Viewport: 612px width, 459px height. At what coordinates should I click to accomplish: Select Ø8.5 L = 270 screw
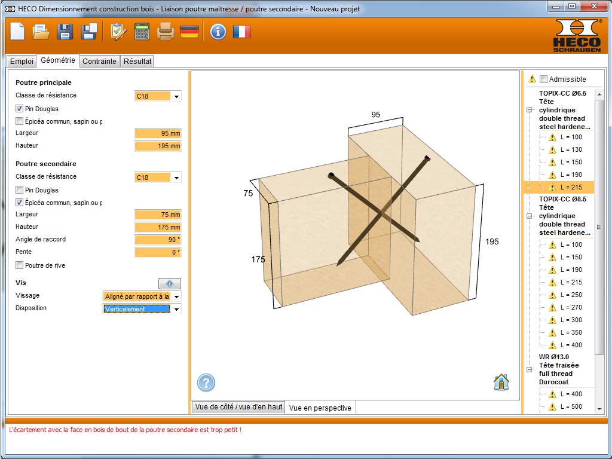click(x=571, y=307)
